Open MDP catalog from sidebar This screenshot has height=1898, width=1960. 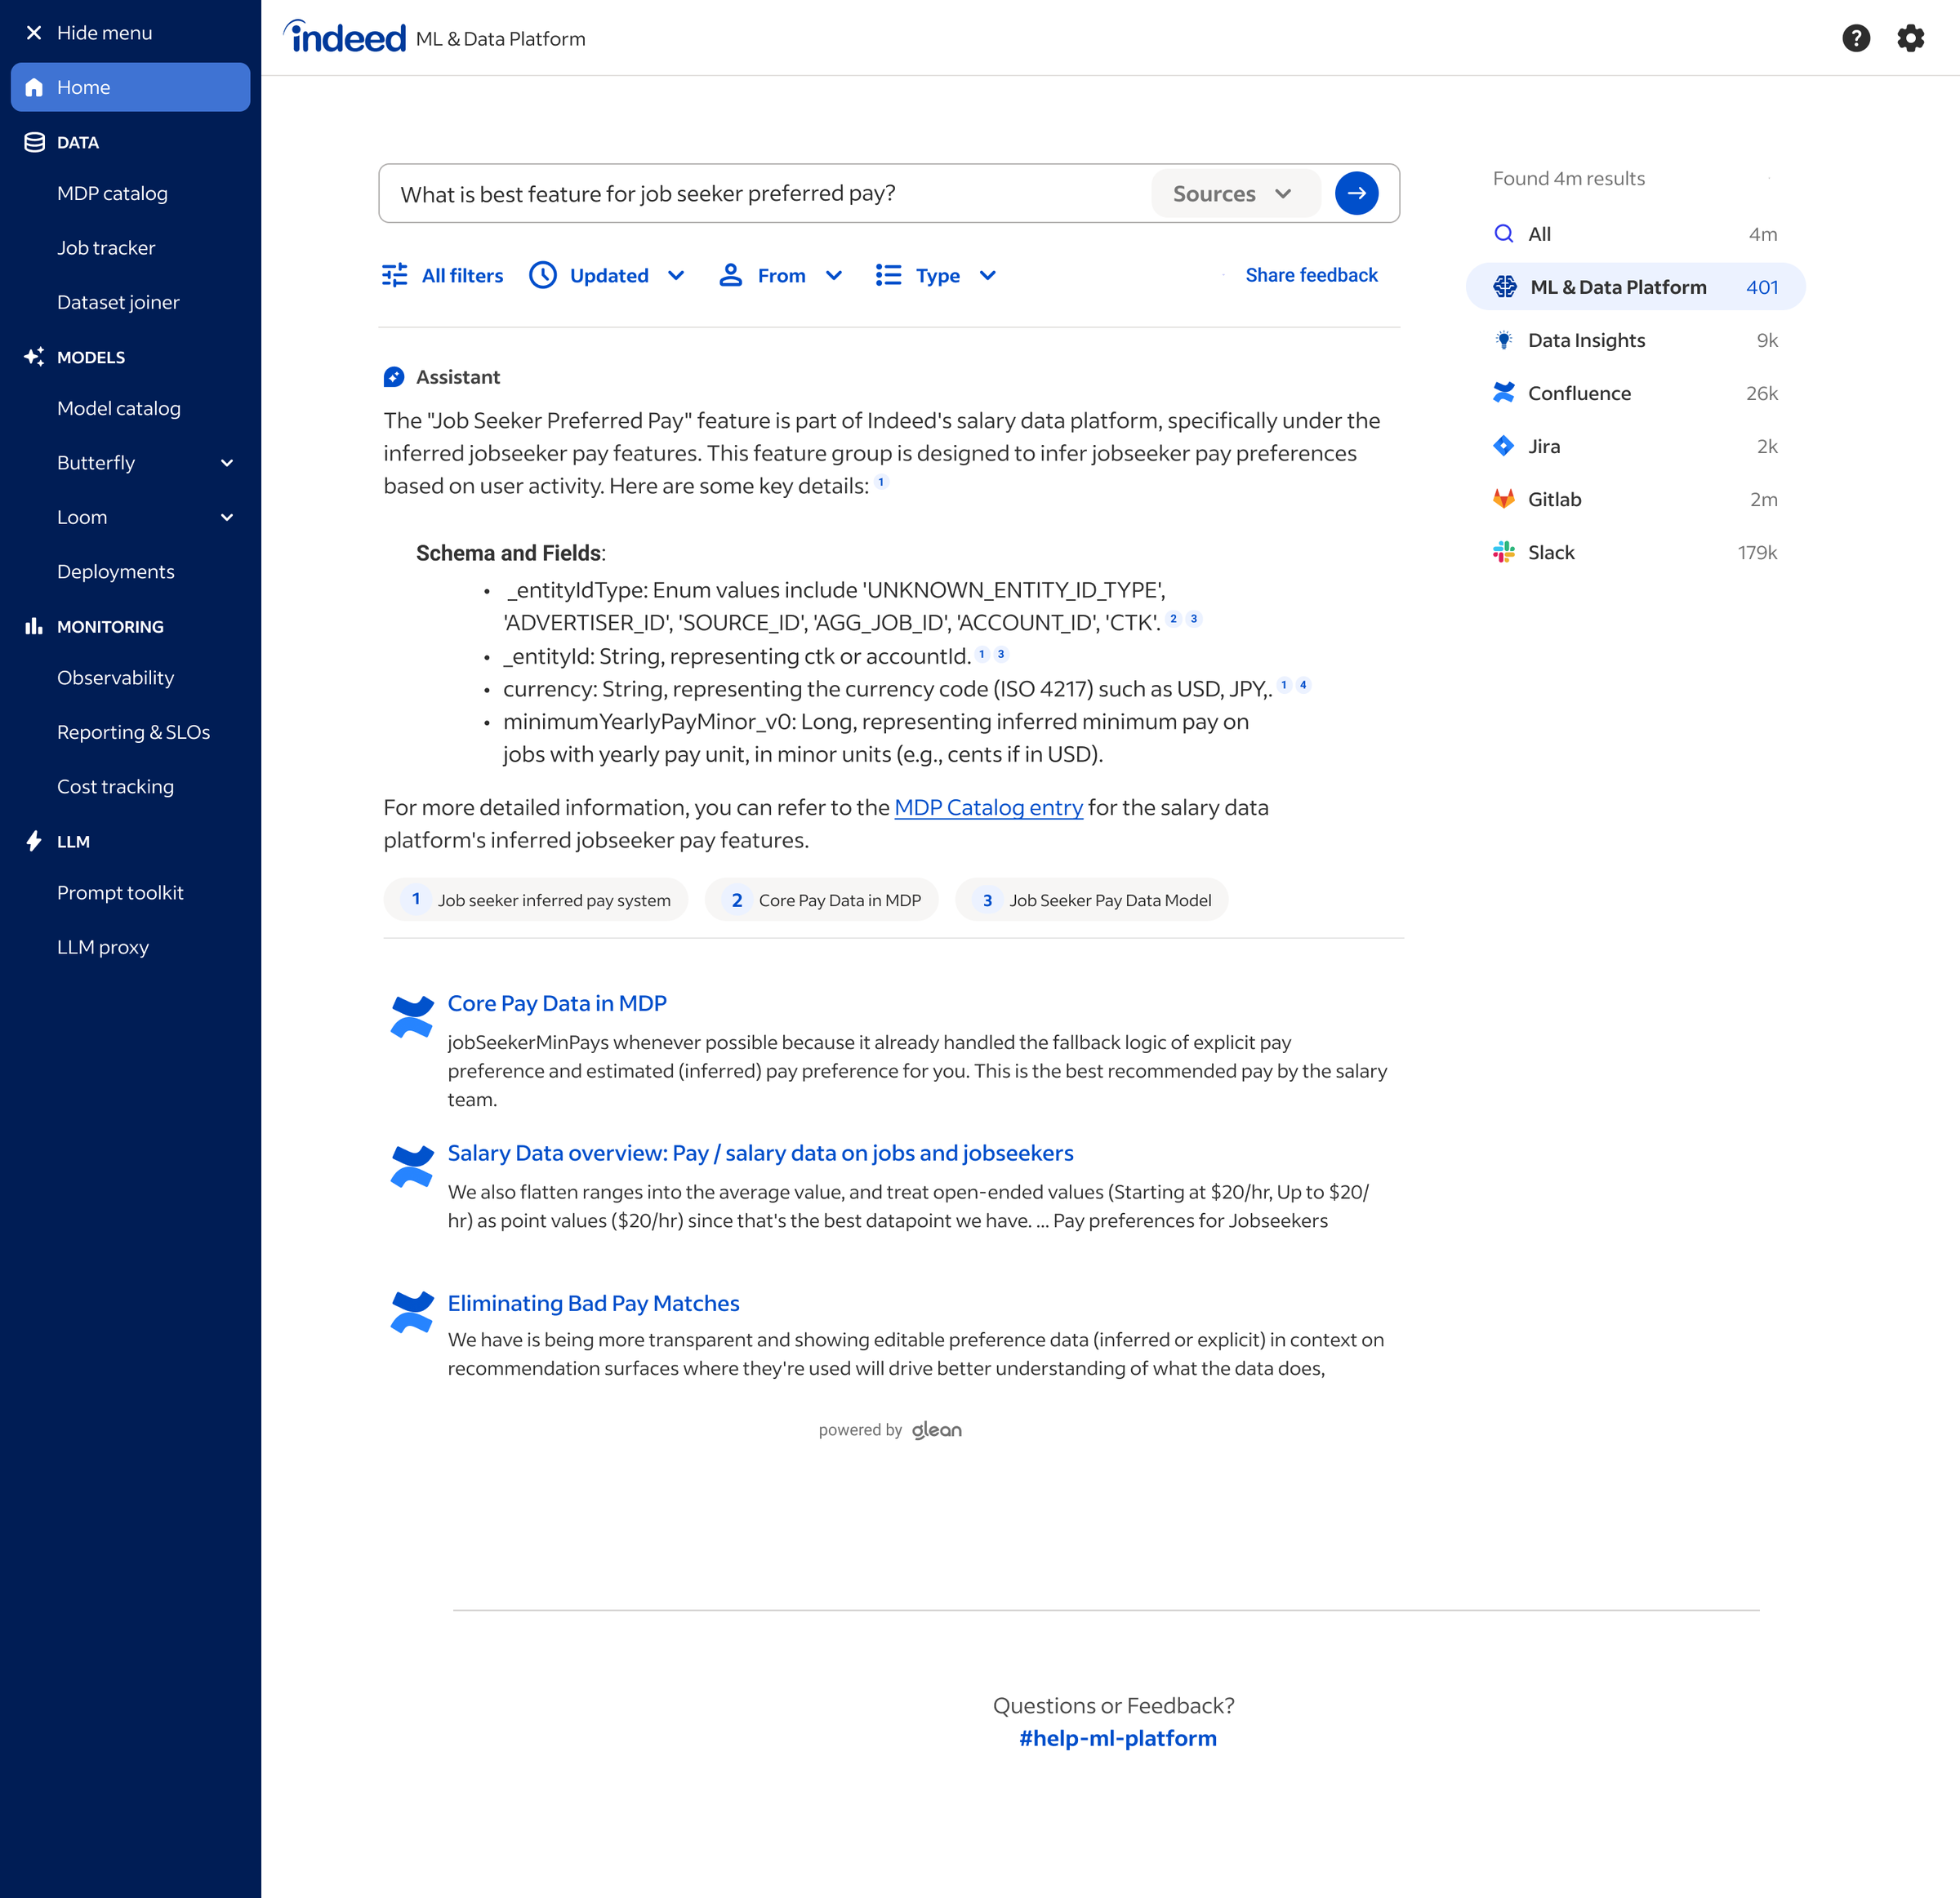(112, 193)
